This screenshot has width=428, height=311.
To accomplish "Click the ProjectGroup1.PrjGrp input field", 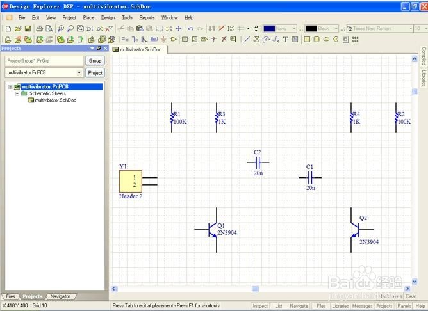I will point(44,61).
